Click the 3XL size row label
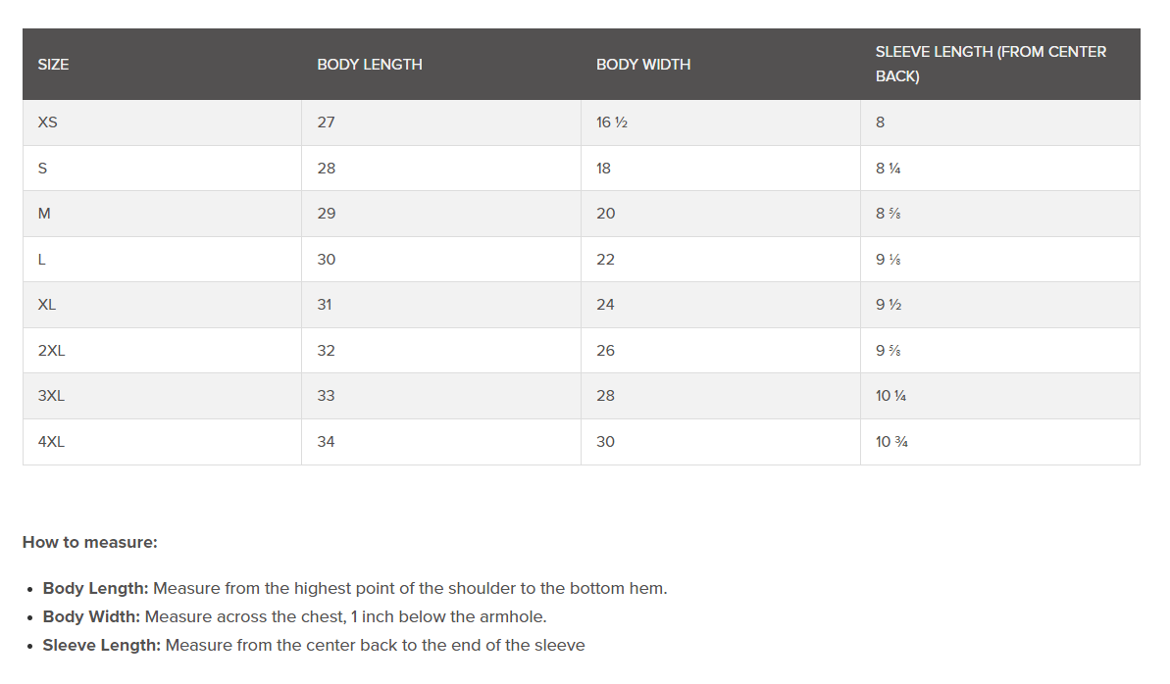Image resolution: width=1170 pixels, height=684 pixels. (x=51, y=396)
